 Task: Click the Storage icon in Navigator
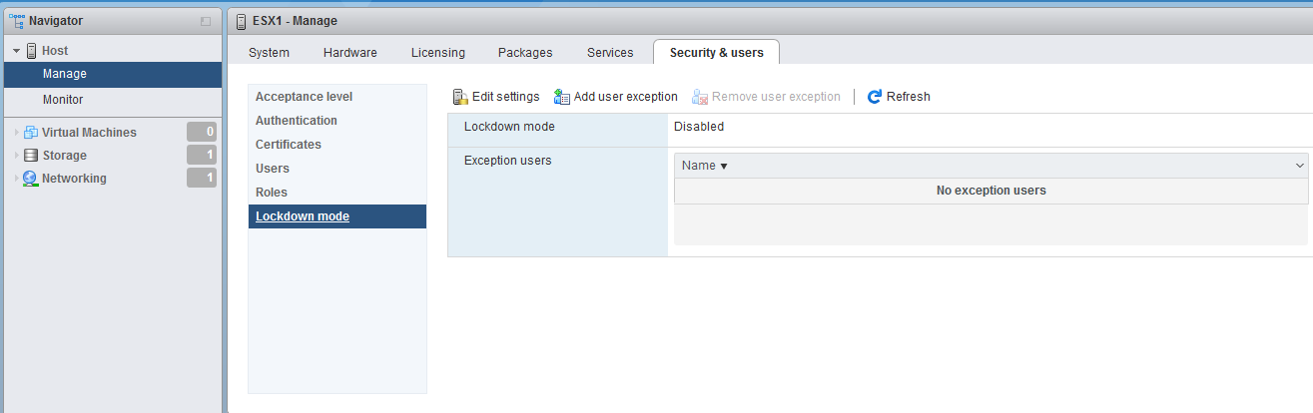point(31,156)
